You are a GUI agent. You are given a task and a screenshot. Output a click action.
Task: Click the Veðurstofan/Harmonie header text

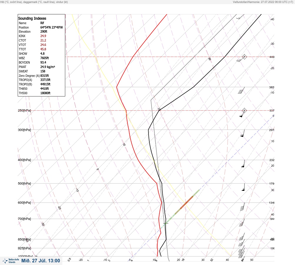coord(263,2)
